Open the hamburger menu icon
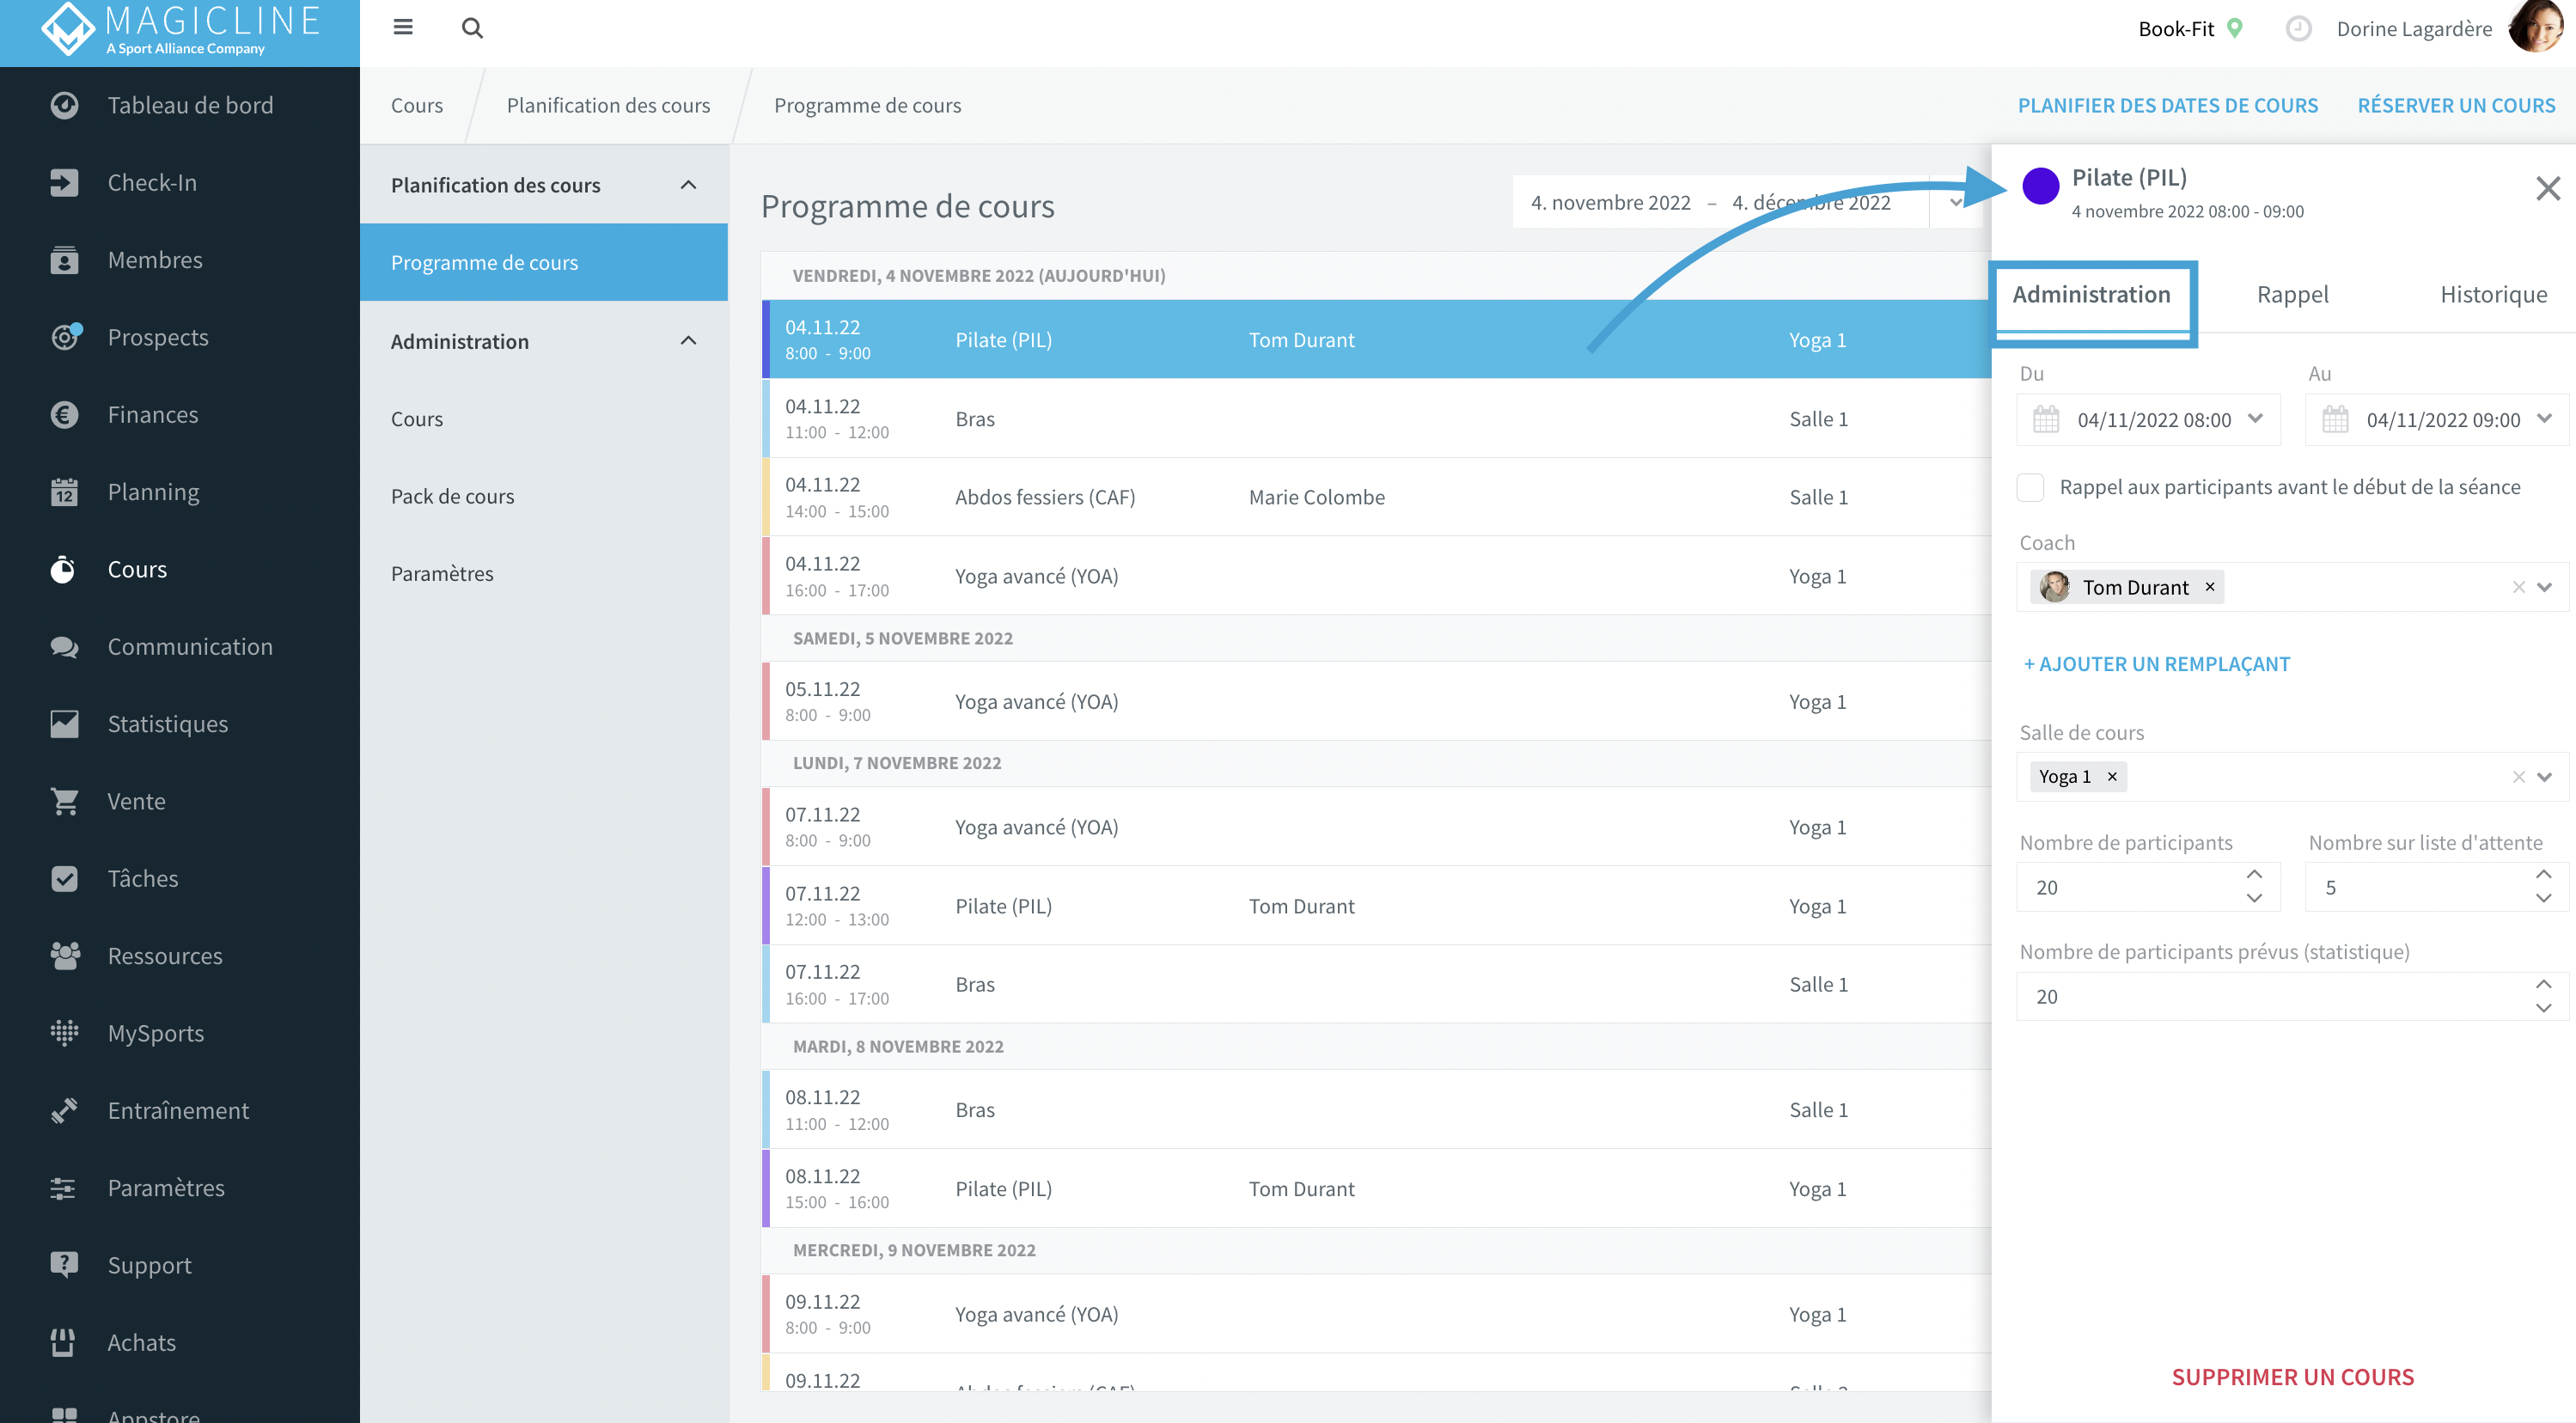The height and width of the screenshot is (1423, 2576). [403, 27]
